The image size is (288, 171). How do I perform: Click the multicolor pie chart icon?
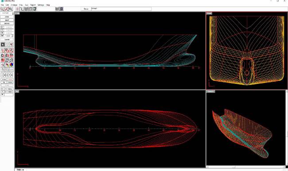tap(12, 65)
